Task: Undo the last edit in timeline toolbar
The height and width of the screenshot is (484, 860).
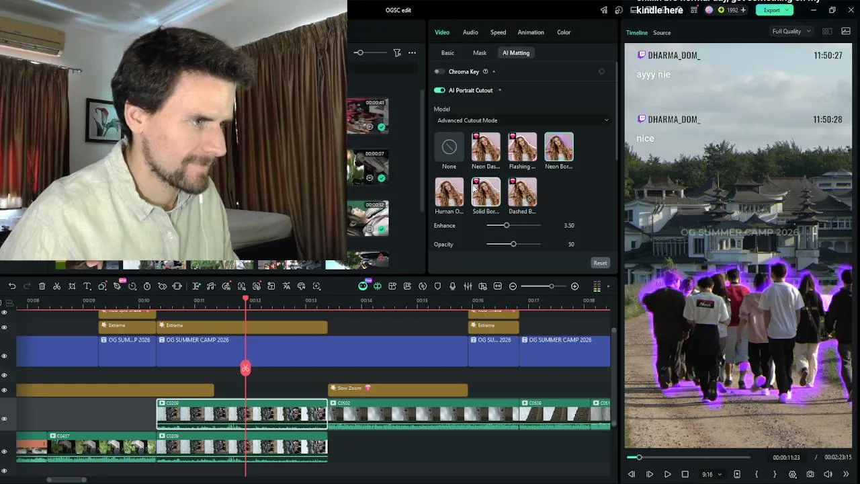Action: pyautogui.click(x=12, y=286)
